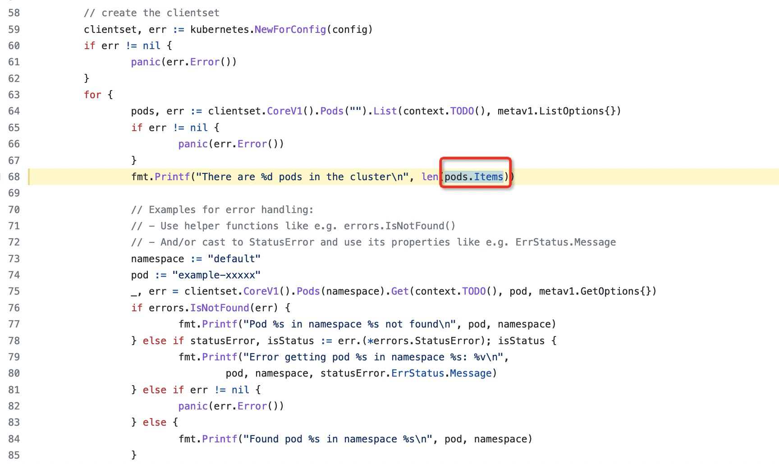Select line number 63

click(14, 95)
